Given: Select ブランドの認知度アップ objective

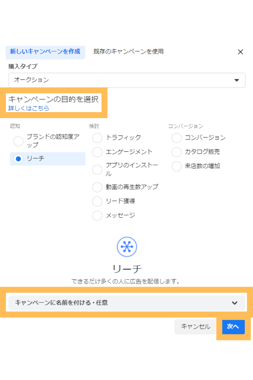Looking at the screenshot, I should [18, 141].
